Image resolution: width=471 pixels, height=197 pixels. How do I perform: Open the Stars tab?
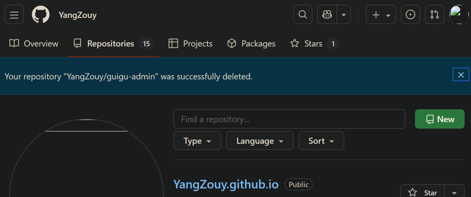[314, 44]
